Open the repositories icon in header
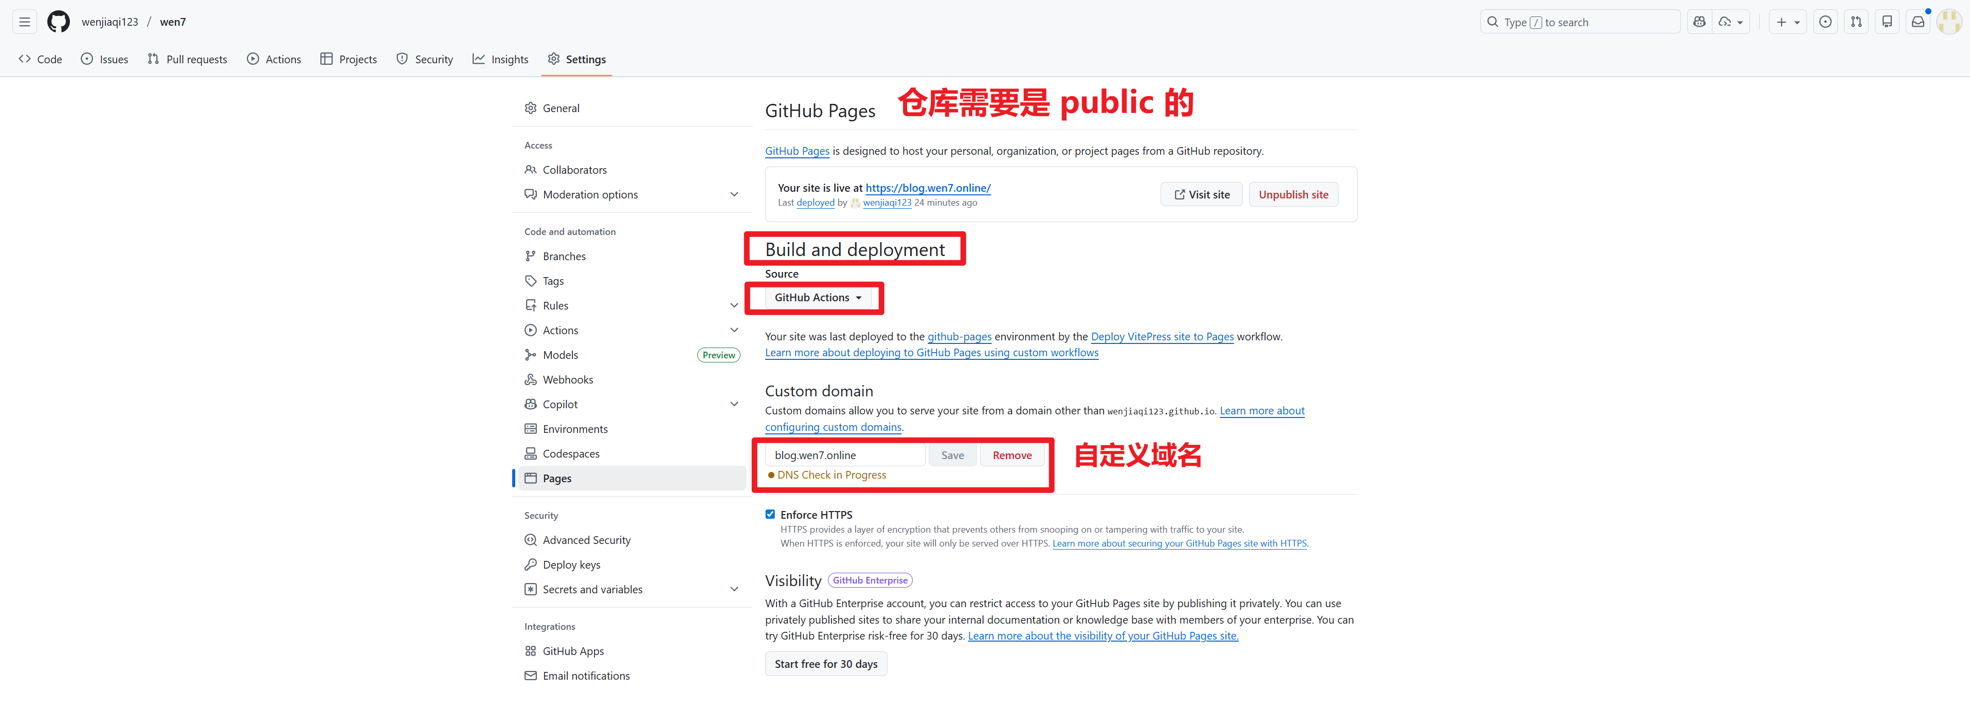 1887,22
